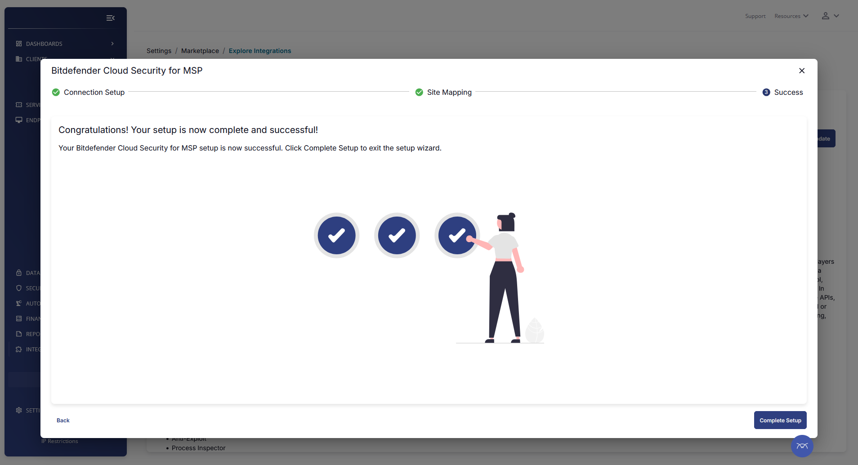This screenshot has width=858, height=465.
Task: Open the user account menu
Action: tap(830, 16)
